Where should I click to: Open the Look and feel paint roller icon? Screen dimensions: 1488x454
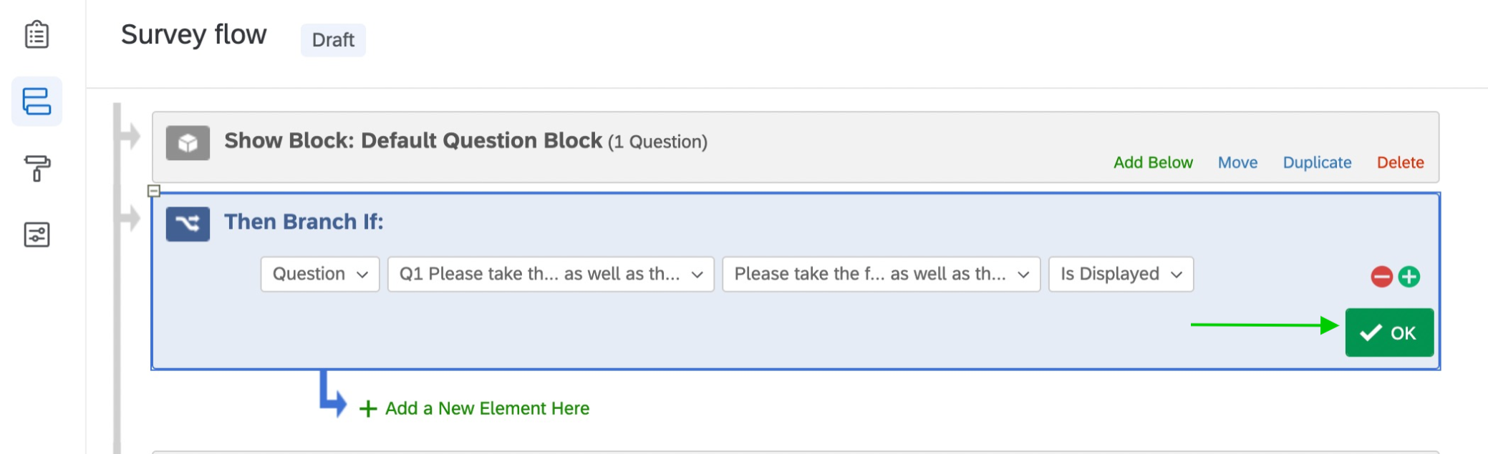[37, 168]
